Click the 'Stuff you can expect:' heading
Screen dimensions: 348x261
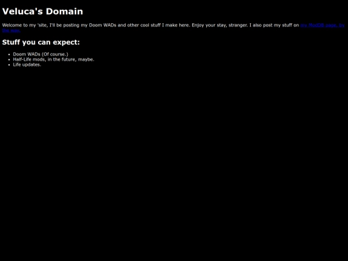(41, 42)
